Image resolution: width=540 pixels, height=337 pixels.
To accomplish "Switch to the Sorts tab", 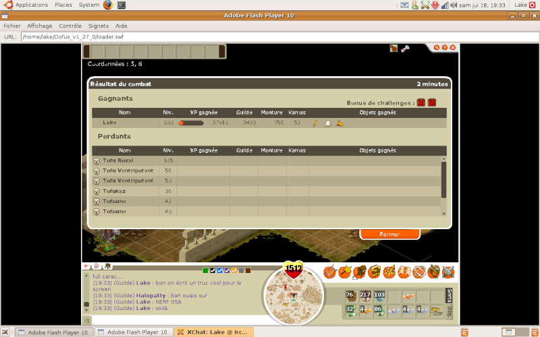I will click(x=449, y=295).
